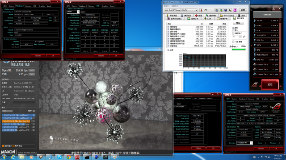This screenshot has height=160, width=286.
Task: Open HD Tune options via the yellow tools icon
Action: 230,10
